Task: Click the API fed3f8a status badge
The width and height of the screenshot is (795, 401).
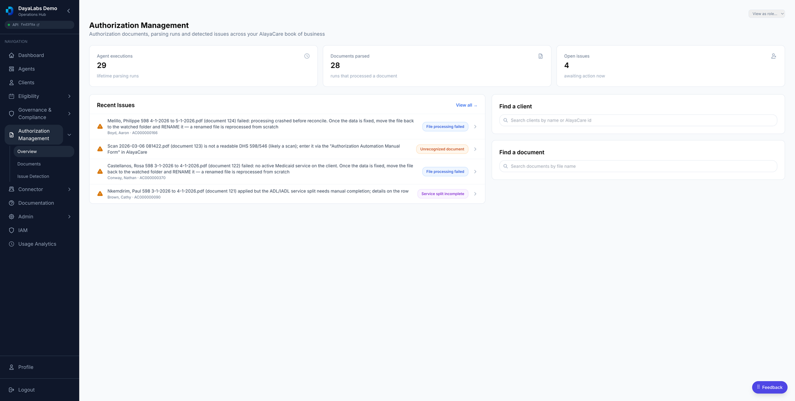Action: tap(39, 25)
